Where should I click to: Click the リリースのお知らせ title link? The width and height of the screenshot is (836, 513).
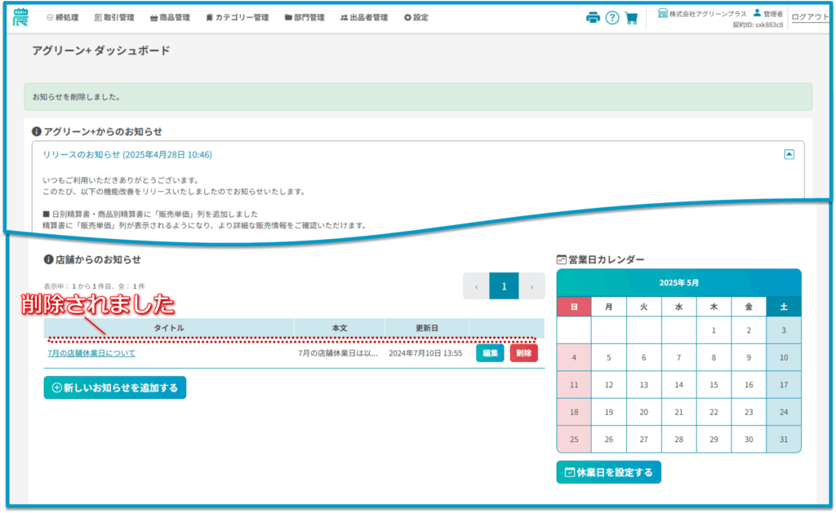click(127, 154)
